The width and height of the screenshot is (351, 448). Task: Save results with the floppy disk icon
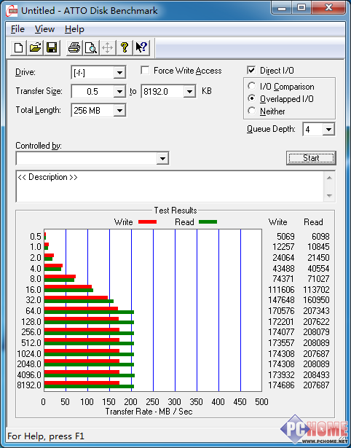[52, 47]
